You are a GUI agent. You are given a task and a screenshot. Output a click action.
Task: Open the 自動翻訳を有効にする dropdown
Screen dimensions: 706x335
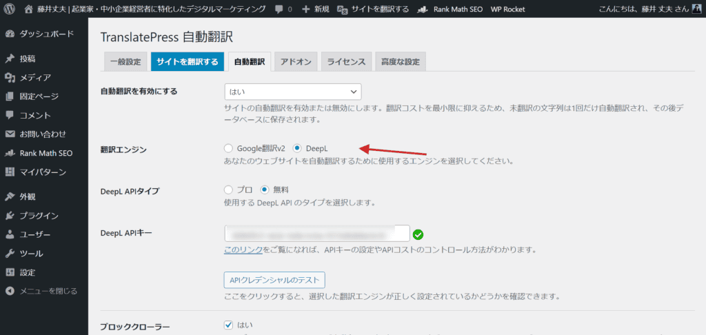(292, 92)
